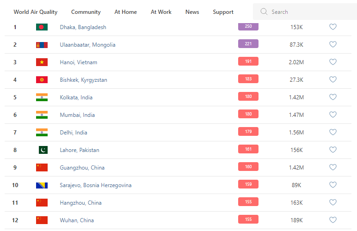Expand the At Home navigation menu
The height and width of the screenshot is (231, 357).
pyautogui.click(x=125, y=12)
